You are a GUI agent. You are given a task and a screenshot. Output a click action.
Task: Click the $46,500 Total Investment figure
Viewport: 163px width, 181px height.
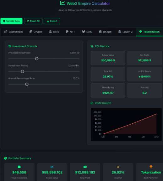19,172
